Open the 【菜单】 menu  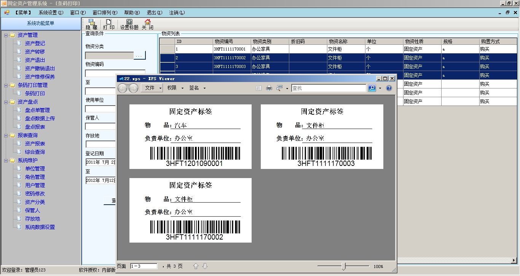[x=23, y=13]
